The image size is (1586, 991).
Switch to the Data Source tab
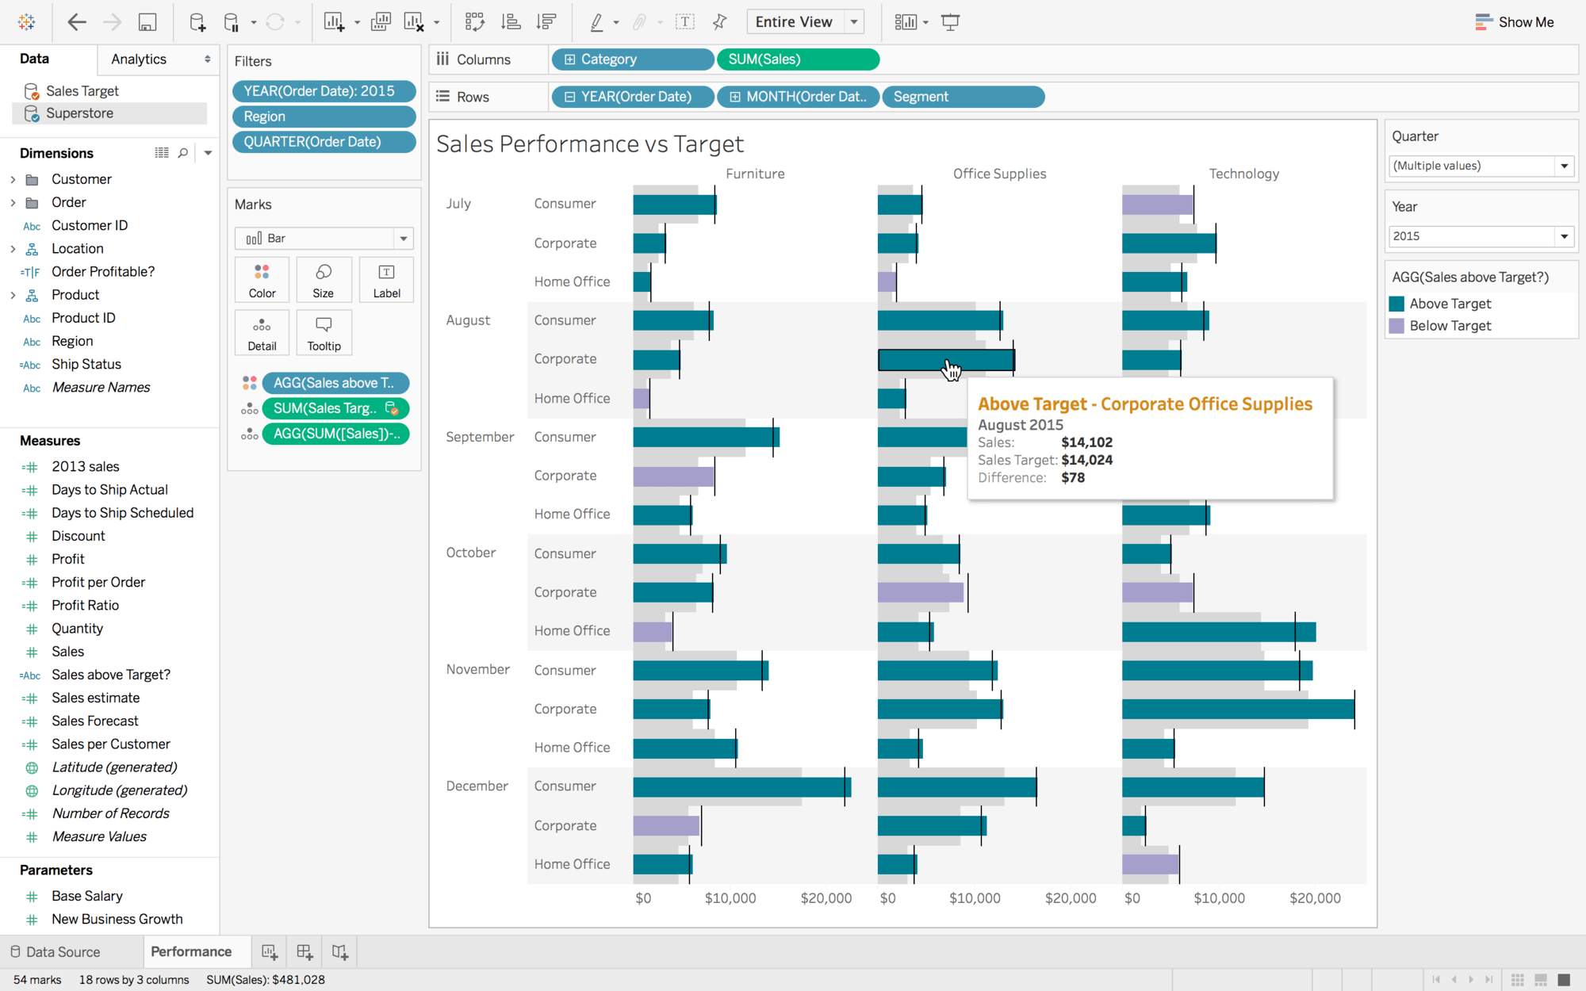click(63, 950)
